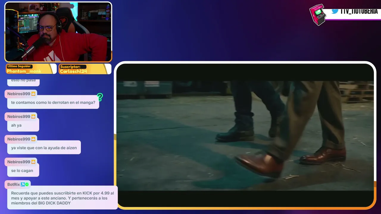This screenshot has width=381, height=214.
Task: Select the streamer webcam feed
Action: tap(58, 32)
